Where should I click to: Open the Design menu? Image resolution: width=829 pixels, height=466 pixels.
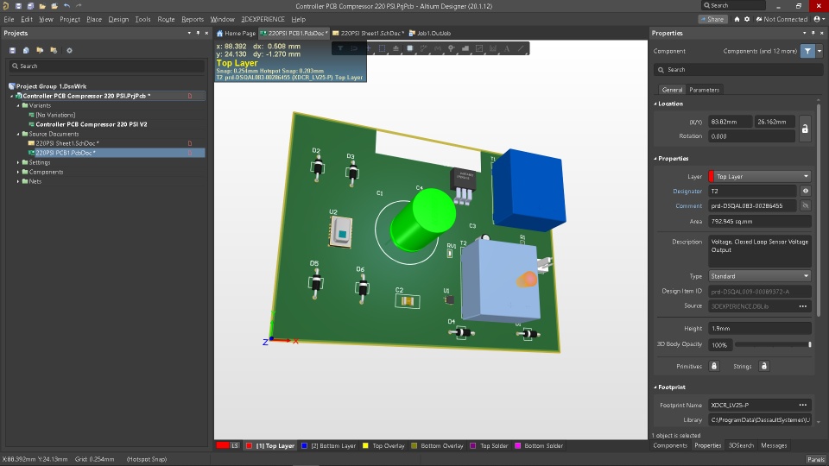[x=118, y=19]
